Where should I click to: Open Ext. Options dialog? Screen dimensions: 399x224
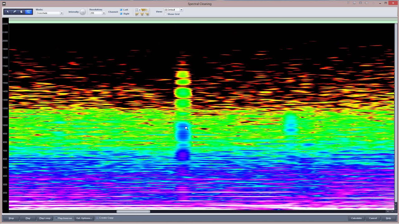click(84, 218)
